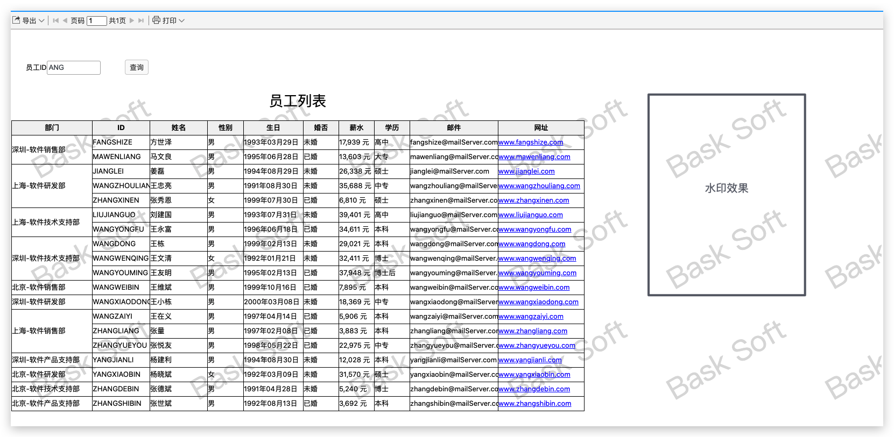Click the 婚否 column header
Screen dimensions: 894x437
[x=321, y=128]
